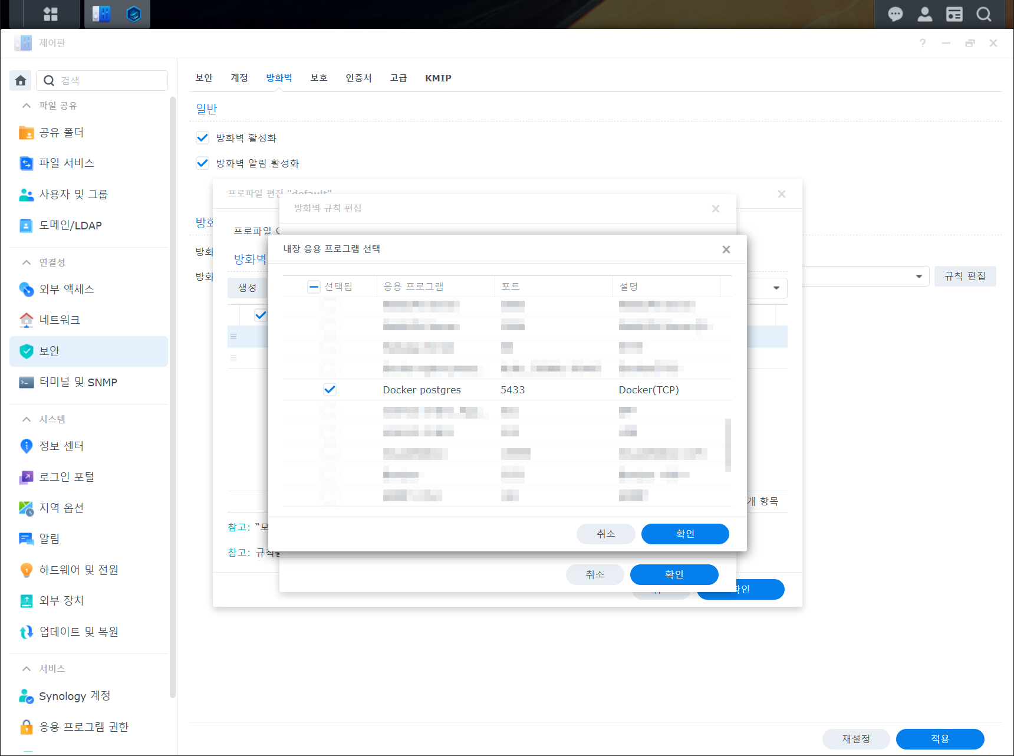The width and height of the screenshot is (1014, 756).
Task: Open 파일 서비스 in the sidebar
Action: click(88, 163)
